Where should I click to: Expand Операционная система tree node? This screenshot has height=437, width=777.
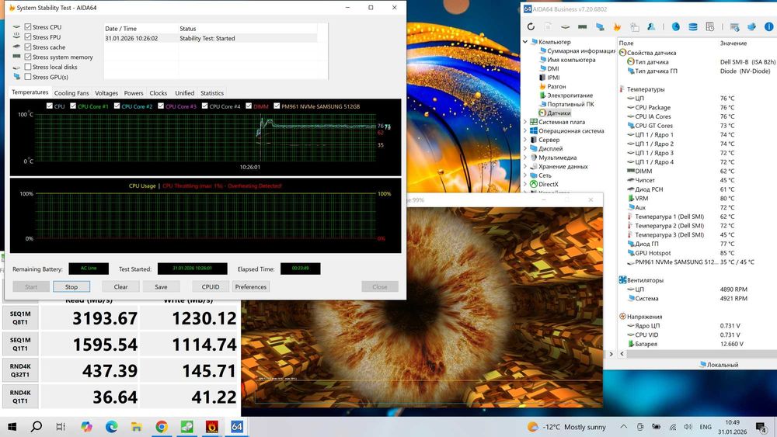[525, 130]
